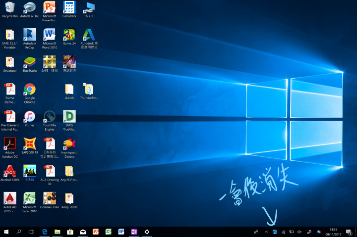The image size is (357, 237).
Task: Select the This PC desktop icon
Action: coord(89,9)
